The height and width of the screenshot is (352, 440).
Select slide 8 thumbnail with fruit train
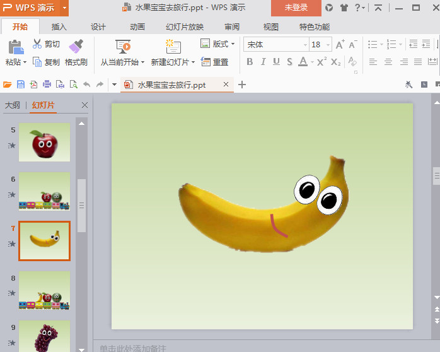coord(44,291)
